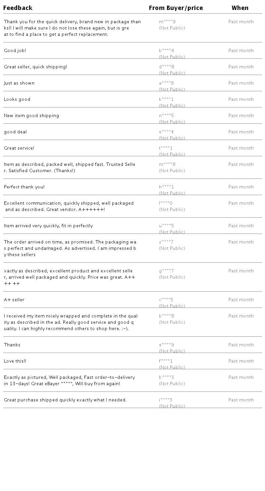Click "(Not Public)" under buyer b****8
Screen dimensions: 265x491
click(172, 322)
